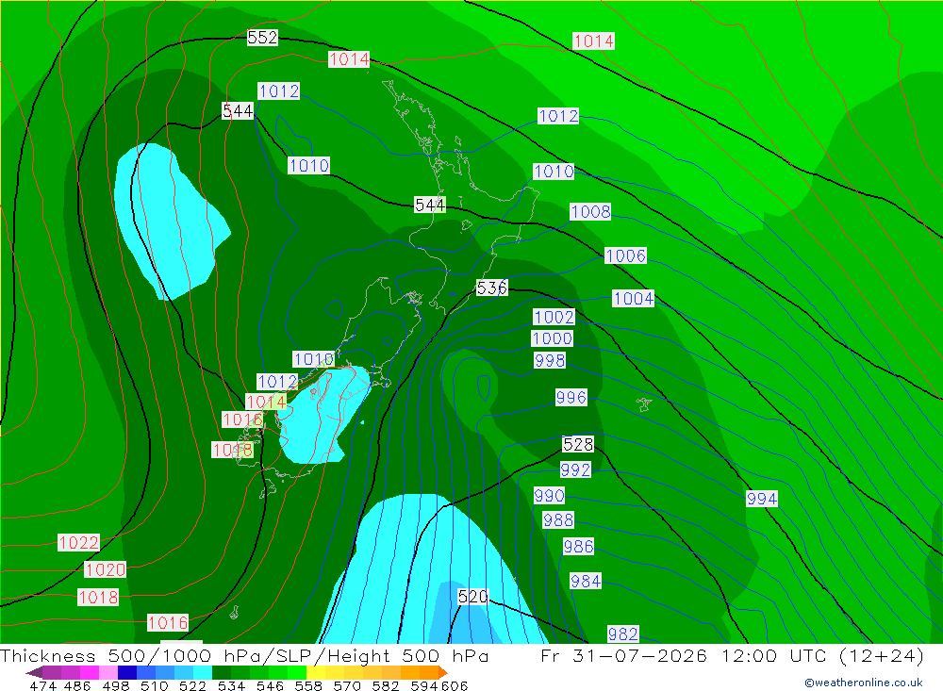Select the 998 isobar label
The image size is (943, 691).
pyautogui.click(x=550, y=360)
